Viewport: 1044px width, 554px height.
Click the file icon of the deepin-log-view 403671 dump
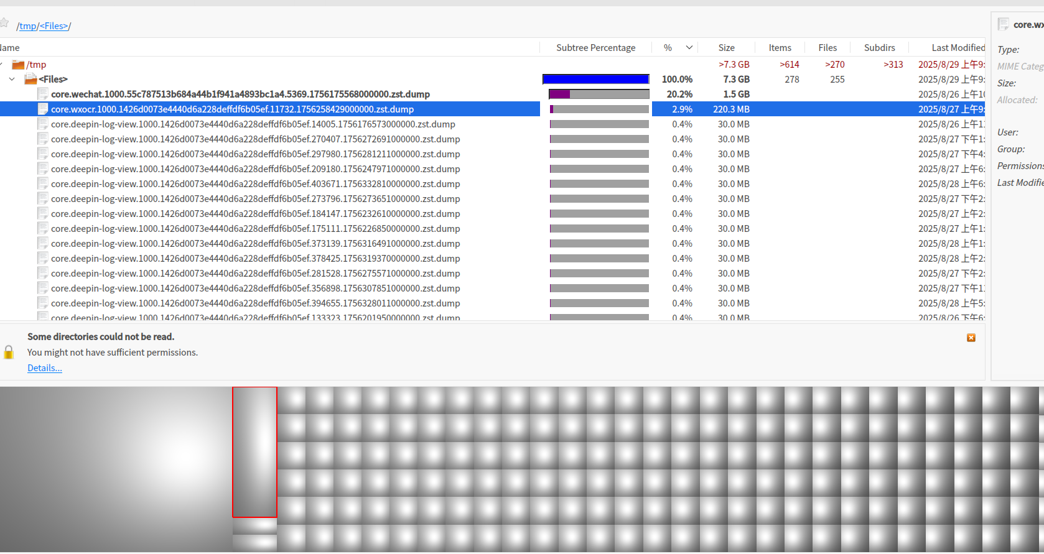tap(43, 183)
